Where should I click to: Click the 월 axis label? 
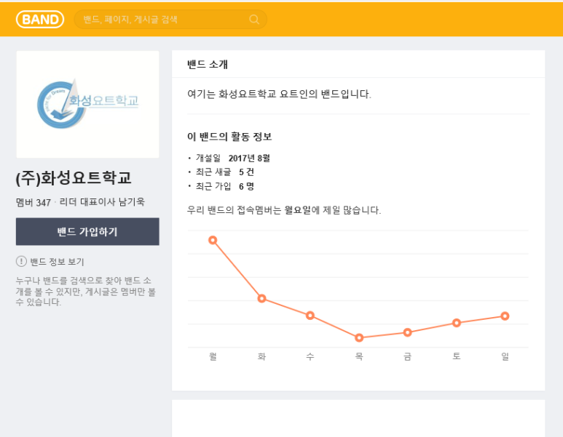click(x=213, y=356)
